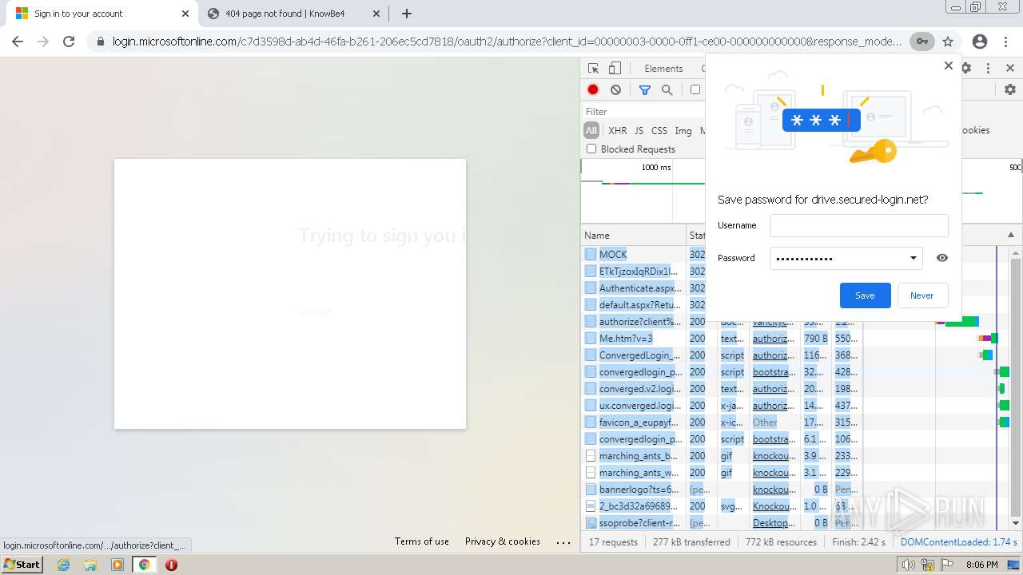The image size is (1023, 575).
Task: Toggle the checkbox next to the search icon
Action: [695, 90]
